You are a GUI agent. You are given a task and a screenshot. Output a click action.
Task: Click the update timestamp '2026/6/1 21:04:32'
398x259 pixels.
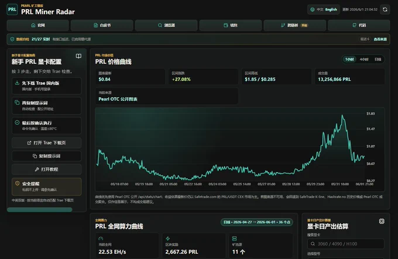[363, 9]
